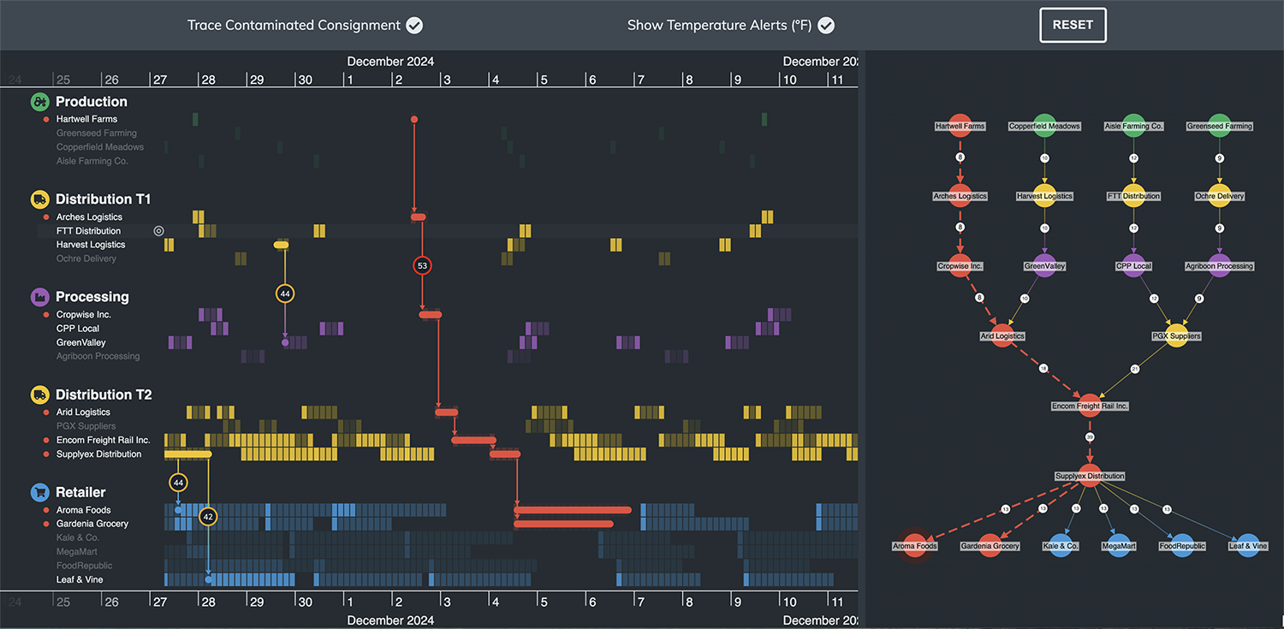Select GreenValley node in the graph

coord(1044,266)
